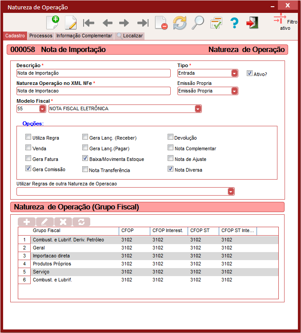This screenshot has width=301, height=333.
Task: Go to the next record arrow
Action: (x=124, y=23)
